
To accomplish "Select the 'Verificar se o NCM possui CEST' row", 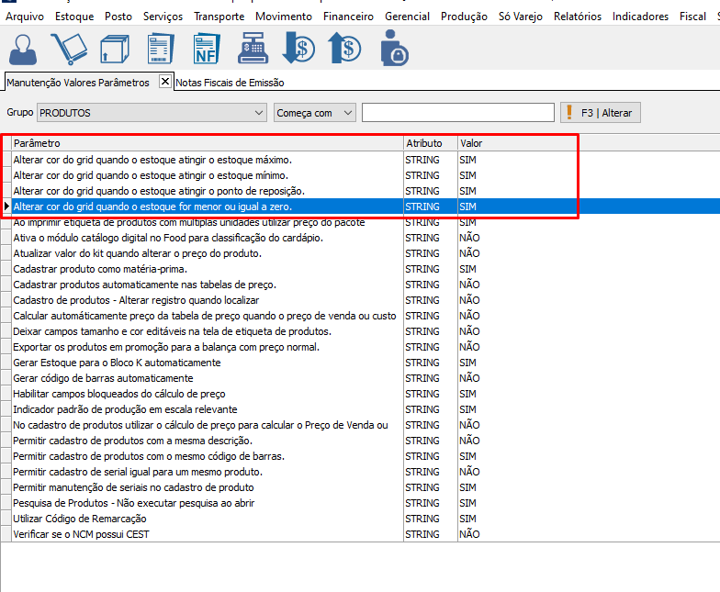I will pos(81,534).
